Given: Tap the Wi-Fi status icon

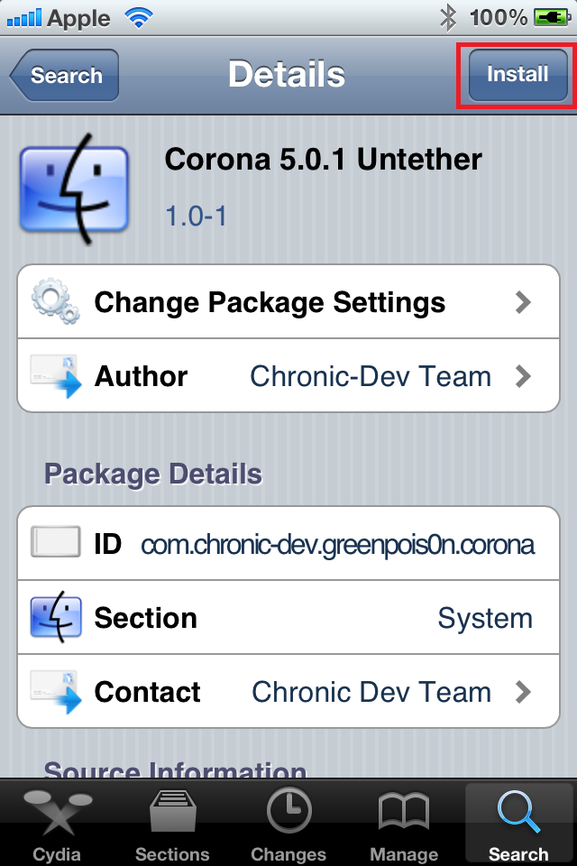Looking at the screenshot, I should tap(139, 16).
